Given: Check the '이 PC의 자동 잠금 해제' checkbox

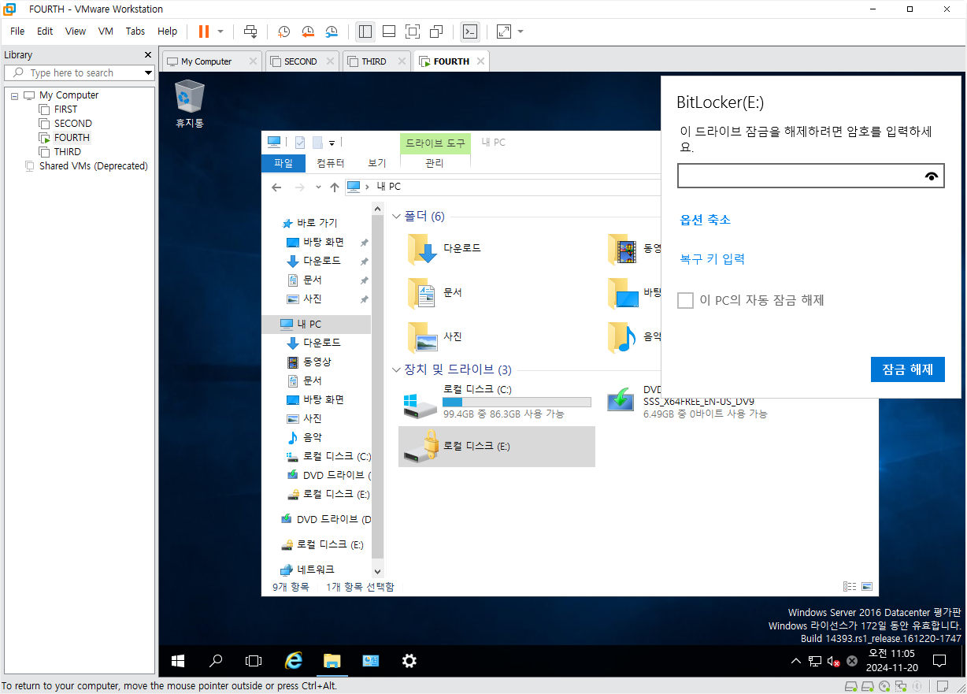Looking at the screenshot, I should pos(686,300).
